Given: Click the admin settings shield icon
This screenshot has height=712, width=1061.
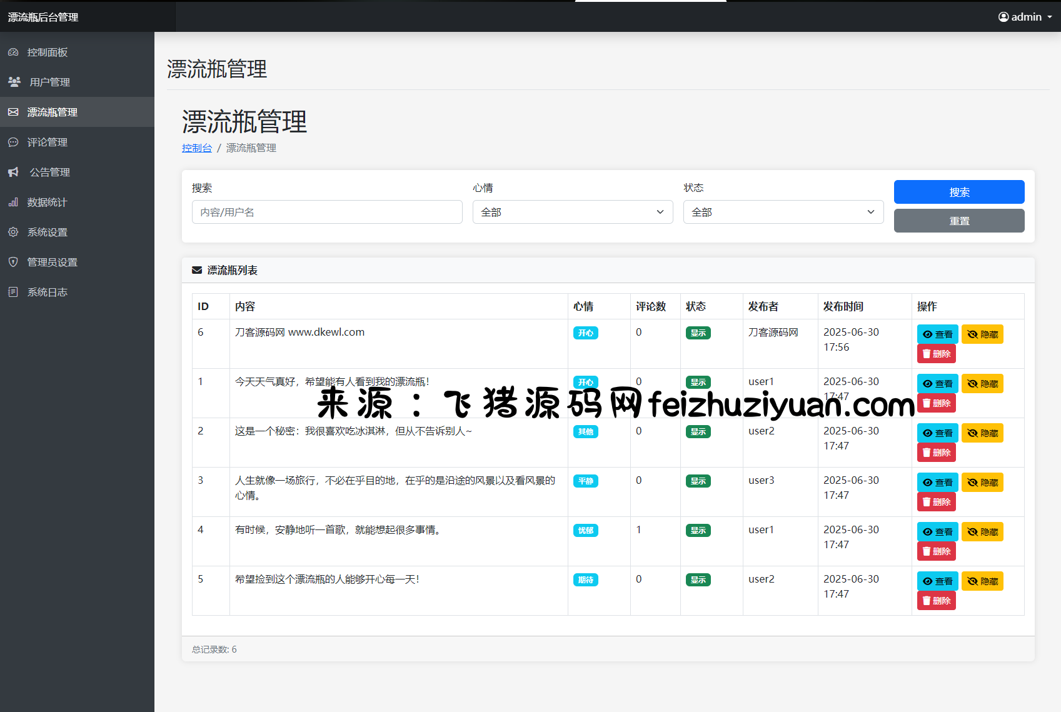Looking at the screenshot, I should 13,262.
